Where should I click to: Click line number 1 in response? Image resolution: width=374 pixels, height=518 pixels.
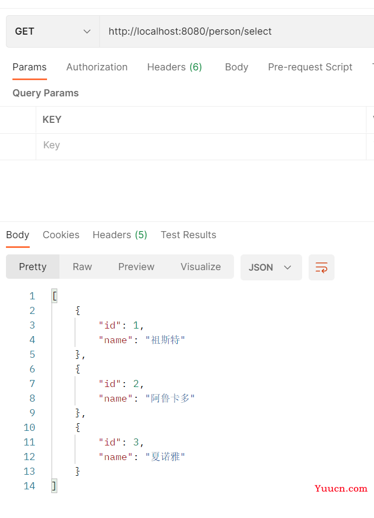[x=32, y=296]
